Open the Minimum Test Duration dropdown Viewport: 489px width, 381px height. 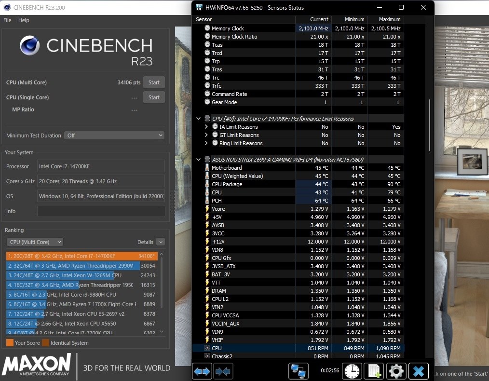(114, 136)
